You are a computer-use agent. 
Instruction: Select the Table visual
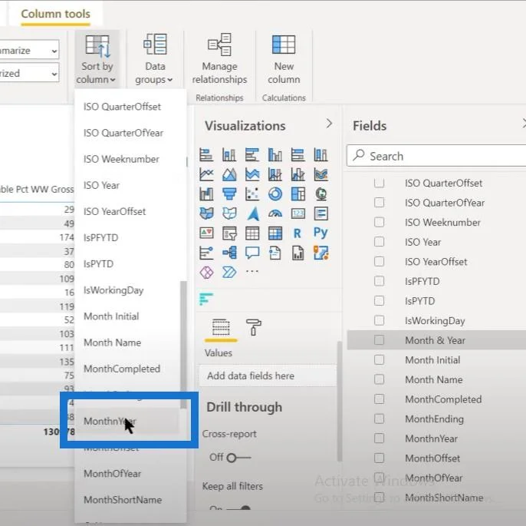coord(252,233)
